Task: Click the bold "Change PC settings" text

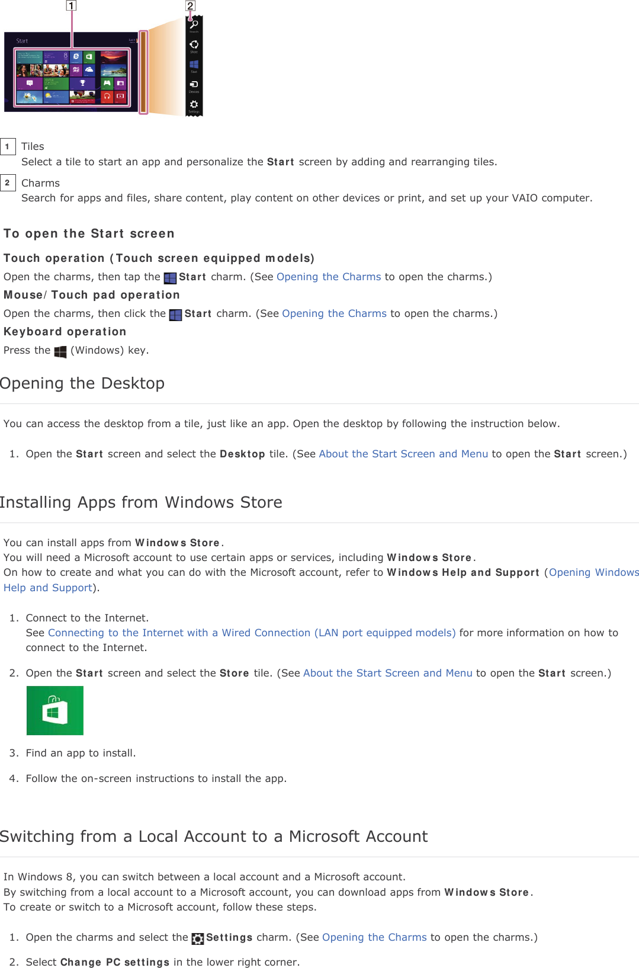Action: point(115,962)
